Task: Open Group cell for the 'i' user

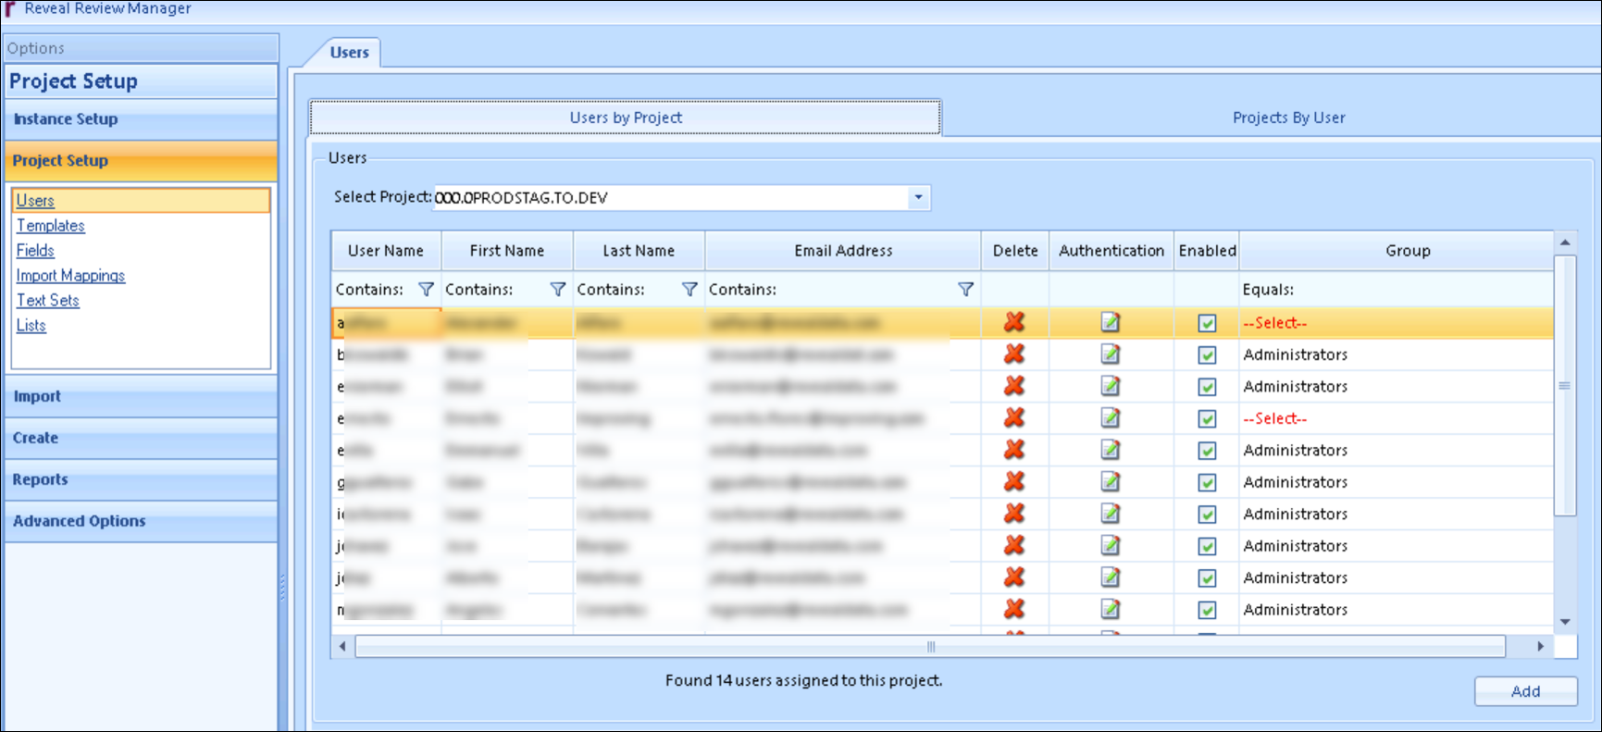Action: 1396,515
